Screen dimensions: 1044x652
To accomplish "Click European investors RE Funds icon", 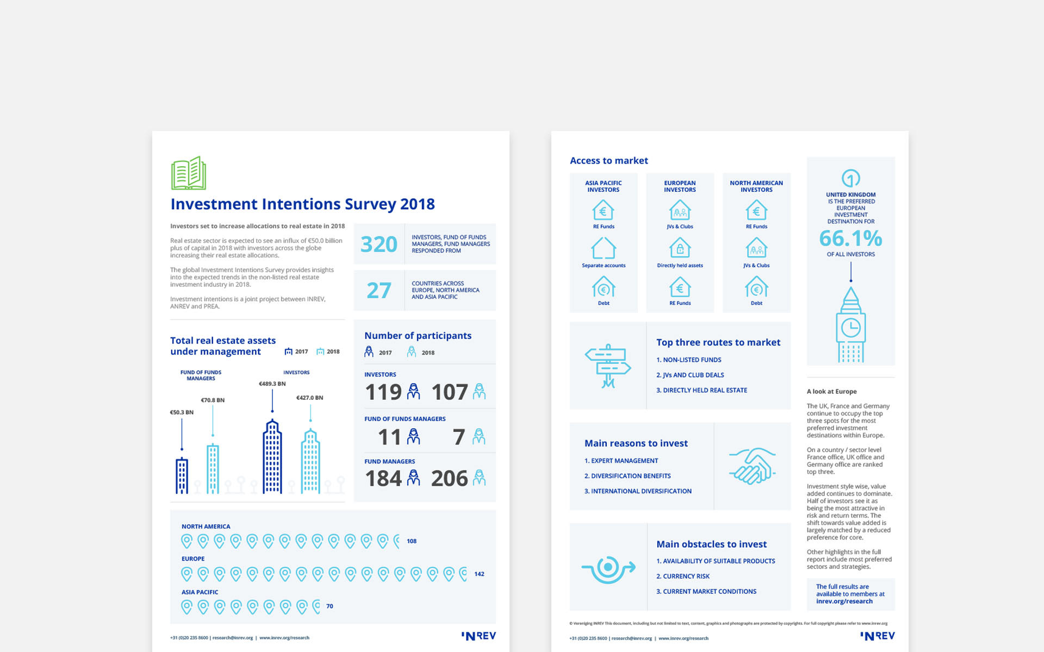I will (x=680, y=287).
